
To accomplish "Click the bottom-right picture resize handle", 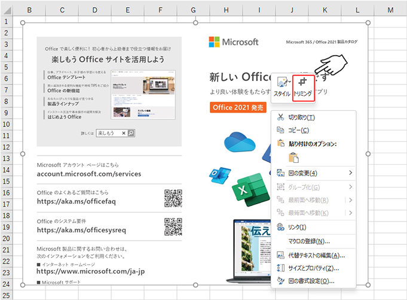I will 368,285.
